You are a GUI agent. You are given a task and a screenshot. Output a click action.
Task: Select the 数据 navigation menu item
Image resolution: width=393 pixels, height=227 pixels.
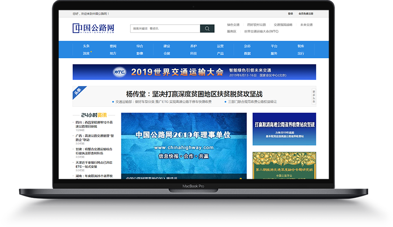(x=247, y=53)
